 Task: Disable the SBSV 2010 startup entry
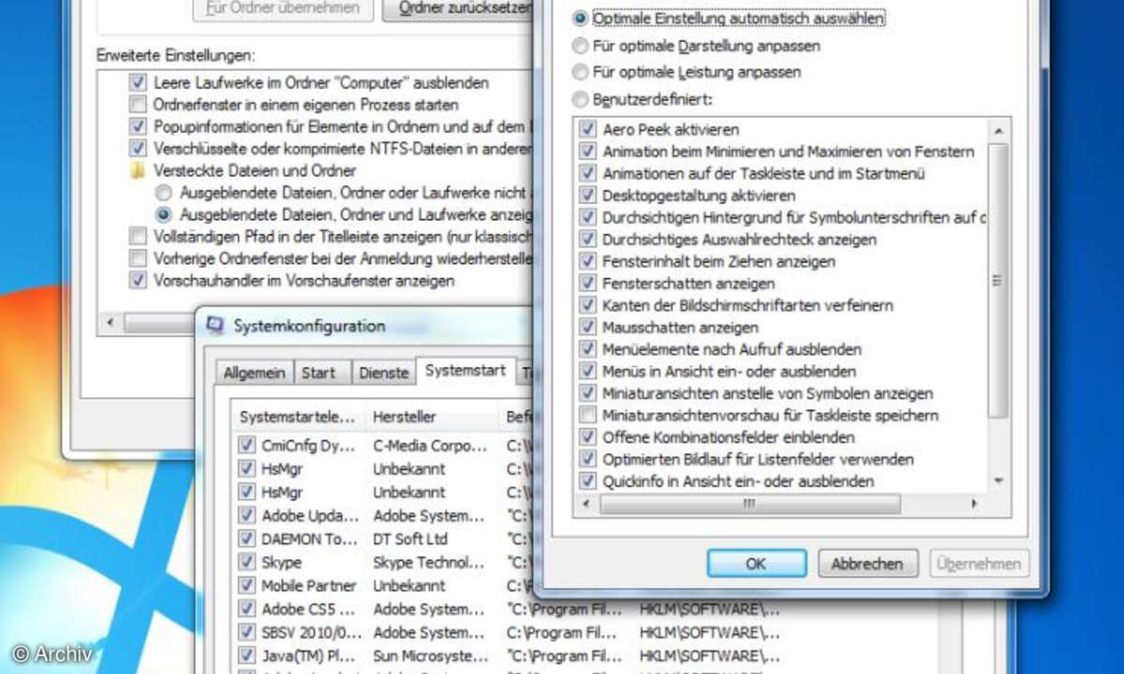[246, 632]
